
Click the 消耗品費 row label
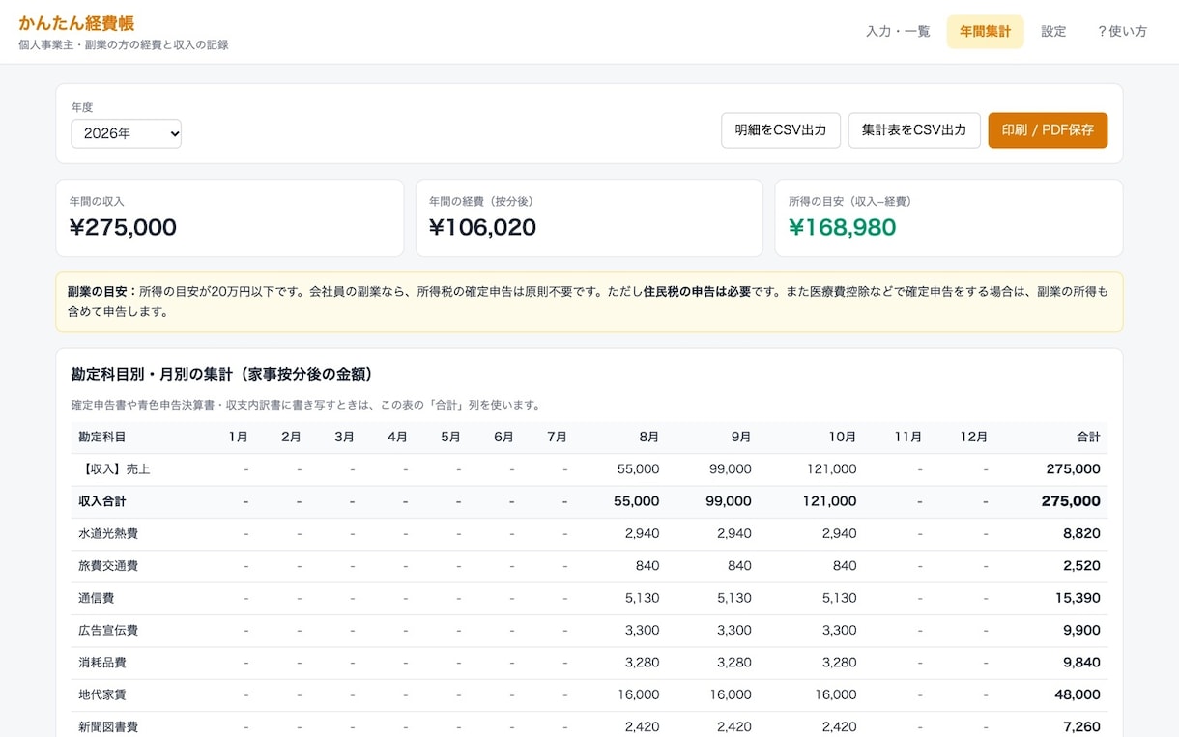click(x=102, y=663)
